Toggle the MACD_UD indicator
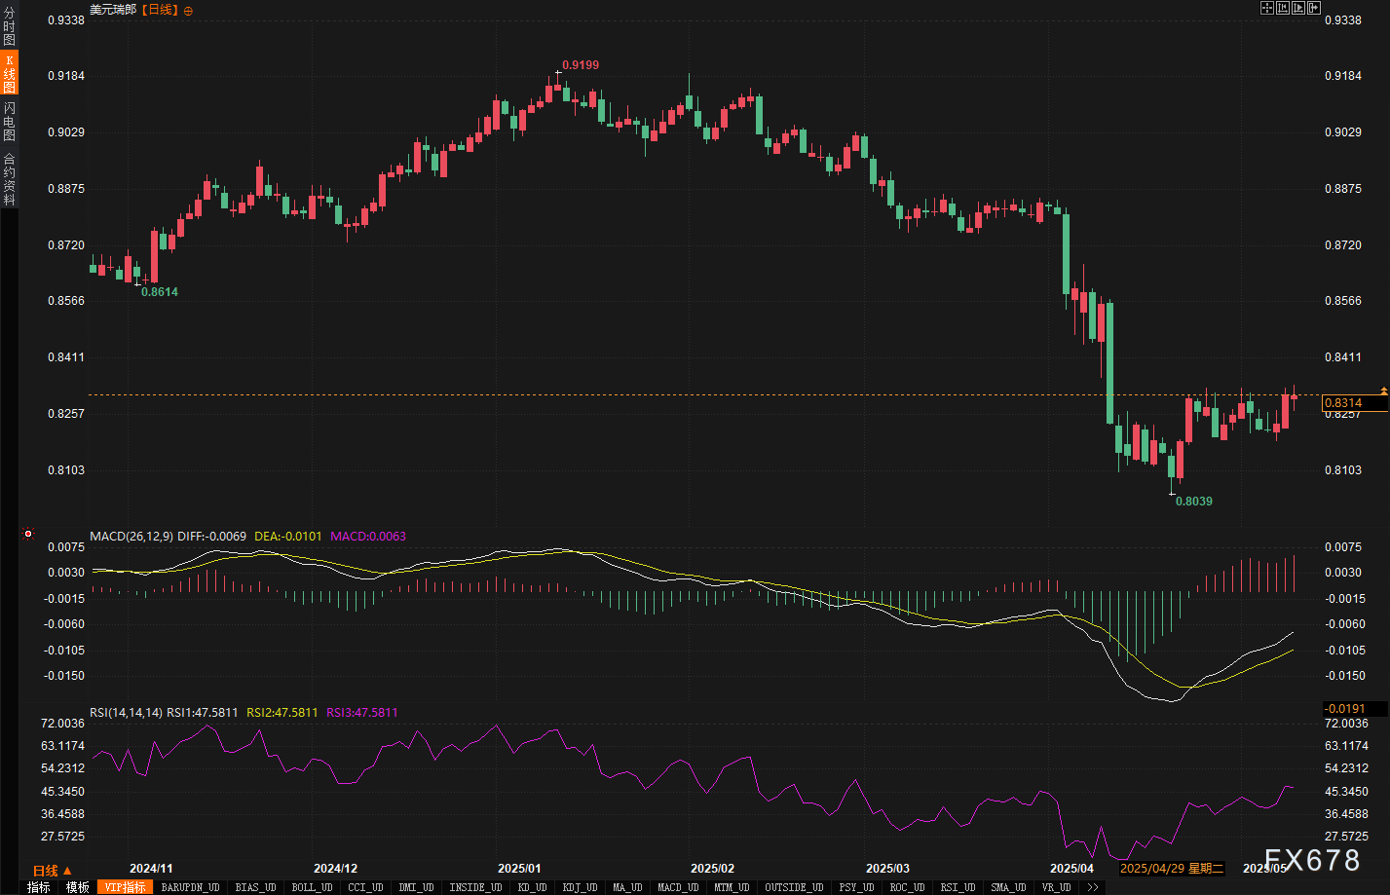The image size is (1390, 895). pyautogui.click(x=677, y=887)
